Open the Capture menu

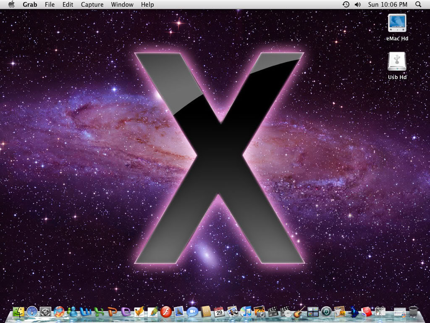click(92, 5)
